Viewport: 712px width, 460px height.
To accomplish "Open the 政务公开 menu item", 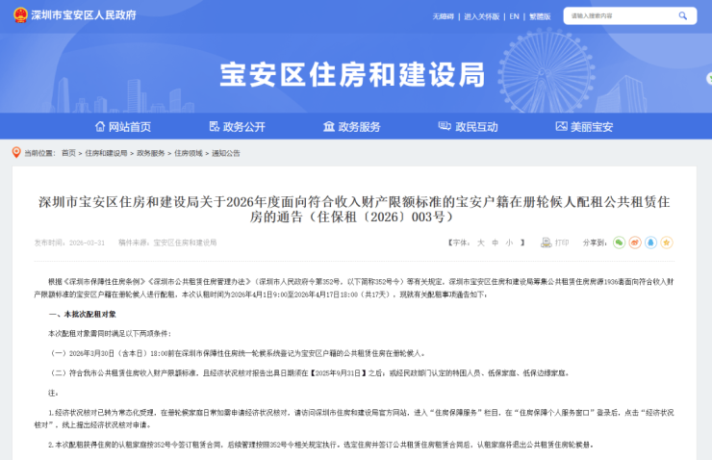I will 243,127.
